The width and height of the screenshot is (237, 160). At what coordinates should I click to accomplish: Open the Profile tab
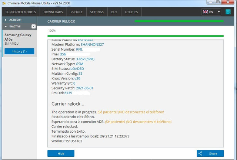(77, 12)
